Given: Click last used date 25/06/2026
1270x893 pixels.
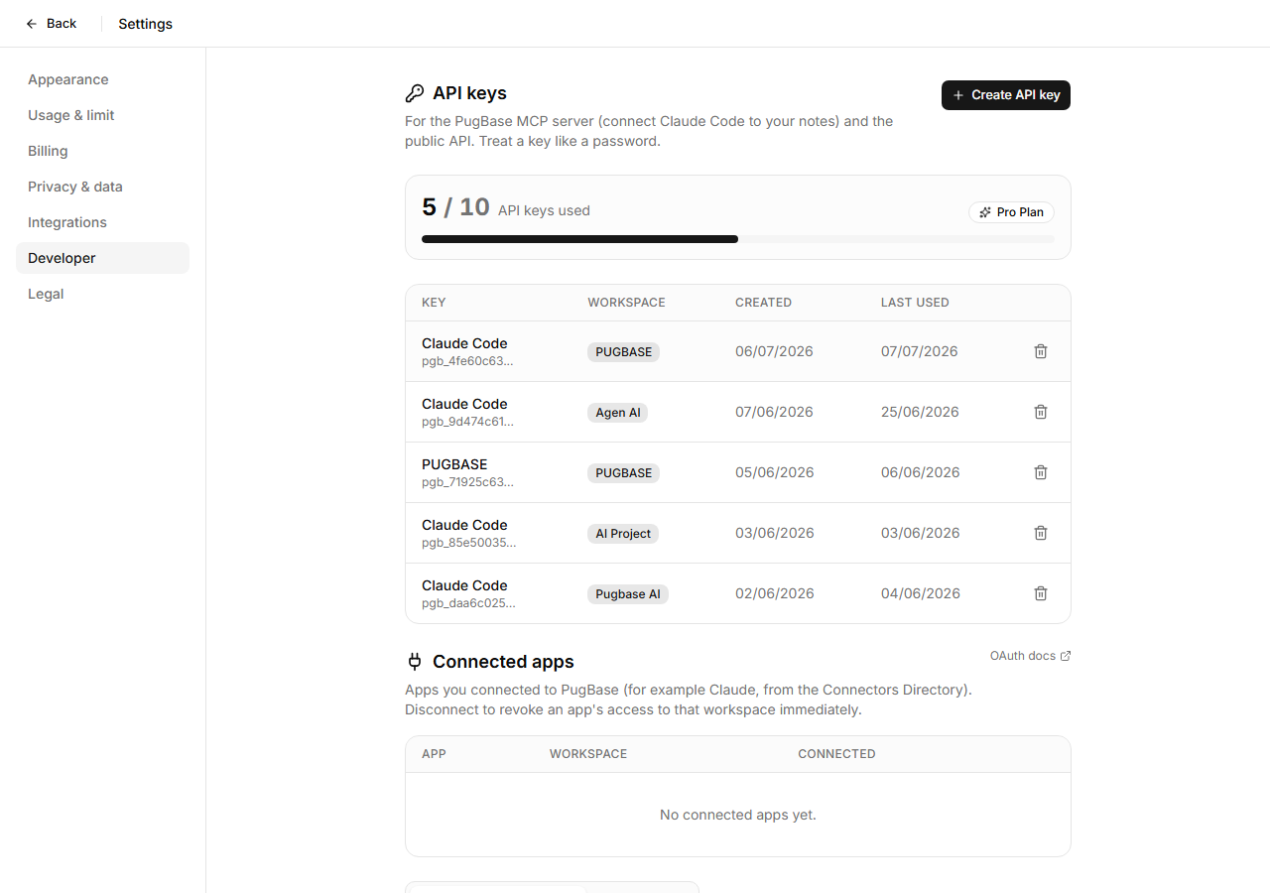Looking at the screenshot, I should tap(920, 412).
